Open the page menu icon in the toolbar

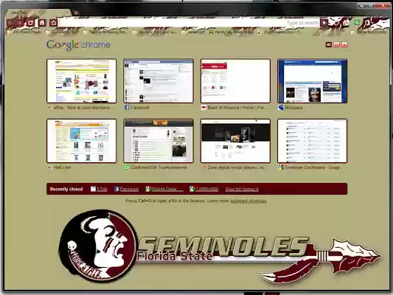pyautogui.click(x=368, y=23)
